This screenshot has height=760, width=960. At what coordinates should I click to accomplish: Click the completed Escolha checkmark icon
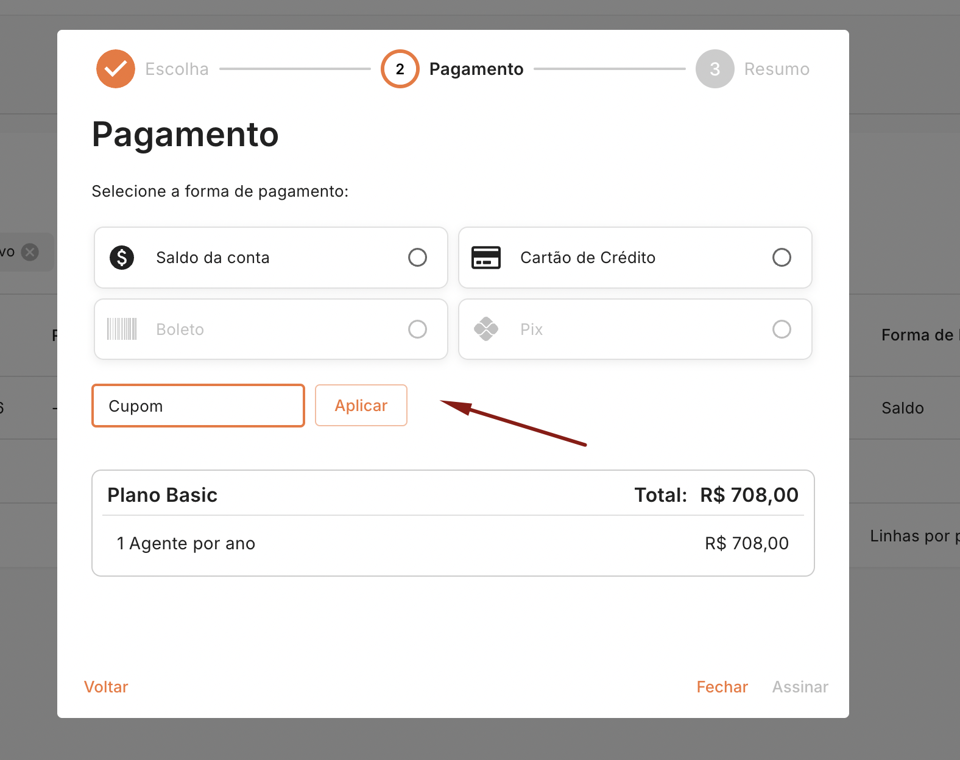[x=116, y=69]
